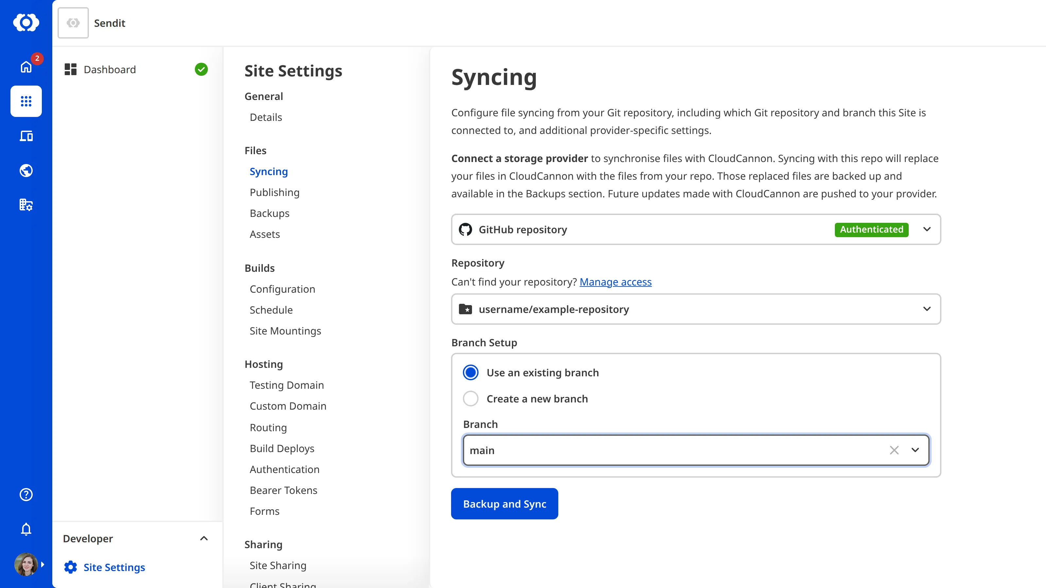Viewport: 1046px width, 588px height.
Task: Open the notifications bell icon
Action: click(x=26, y=529)
